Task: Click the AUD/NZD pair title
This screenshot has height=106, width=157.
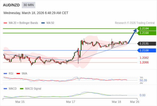Action: [11, 5]
